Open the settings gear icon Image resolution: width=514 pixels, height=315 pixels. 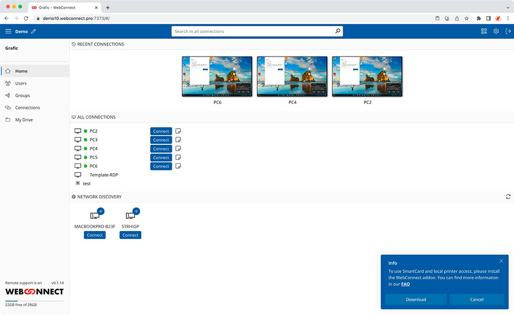(x=495, y=31)
